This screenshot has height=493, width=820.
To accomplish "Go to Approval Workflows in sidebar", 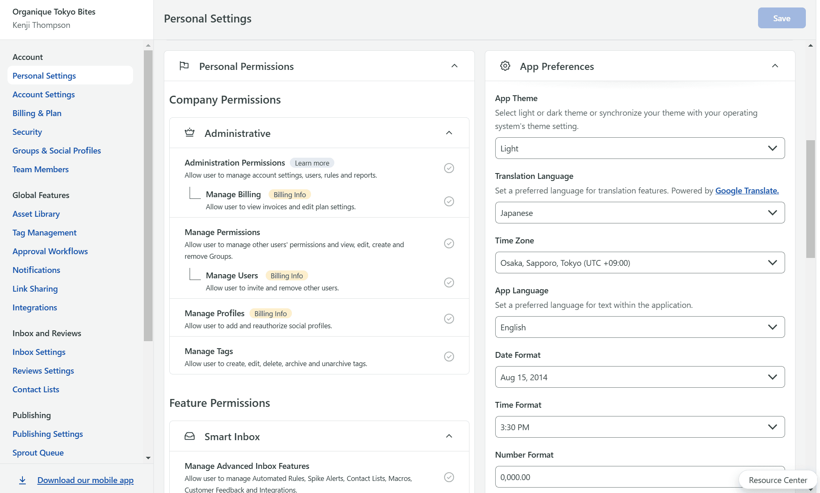I will click(50, 251).
